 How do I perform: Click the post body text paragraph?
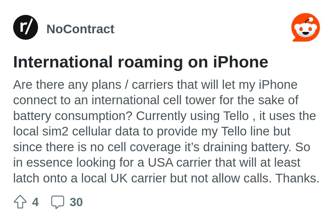(x=166, y=131)
